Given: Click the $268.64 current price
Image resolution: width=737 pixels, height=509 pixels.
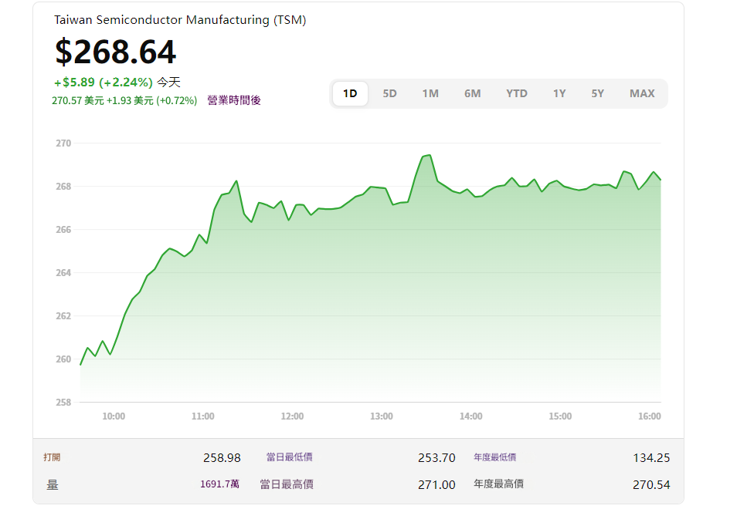Looking at the screenshot, I should point(116,52).
